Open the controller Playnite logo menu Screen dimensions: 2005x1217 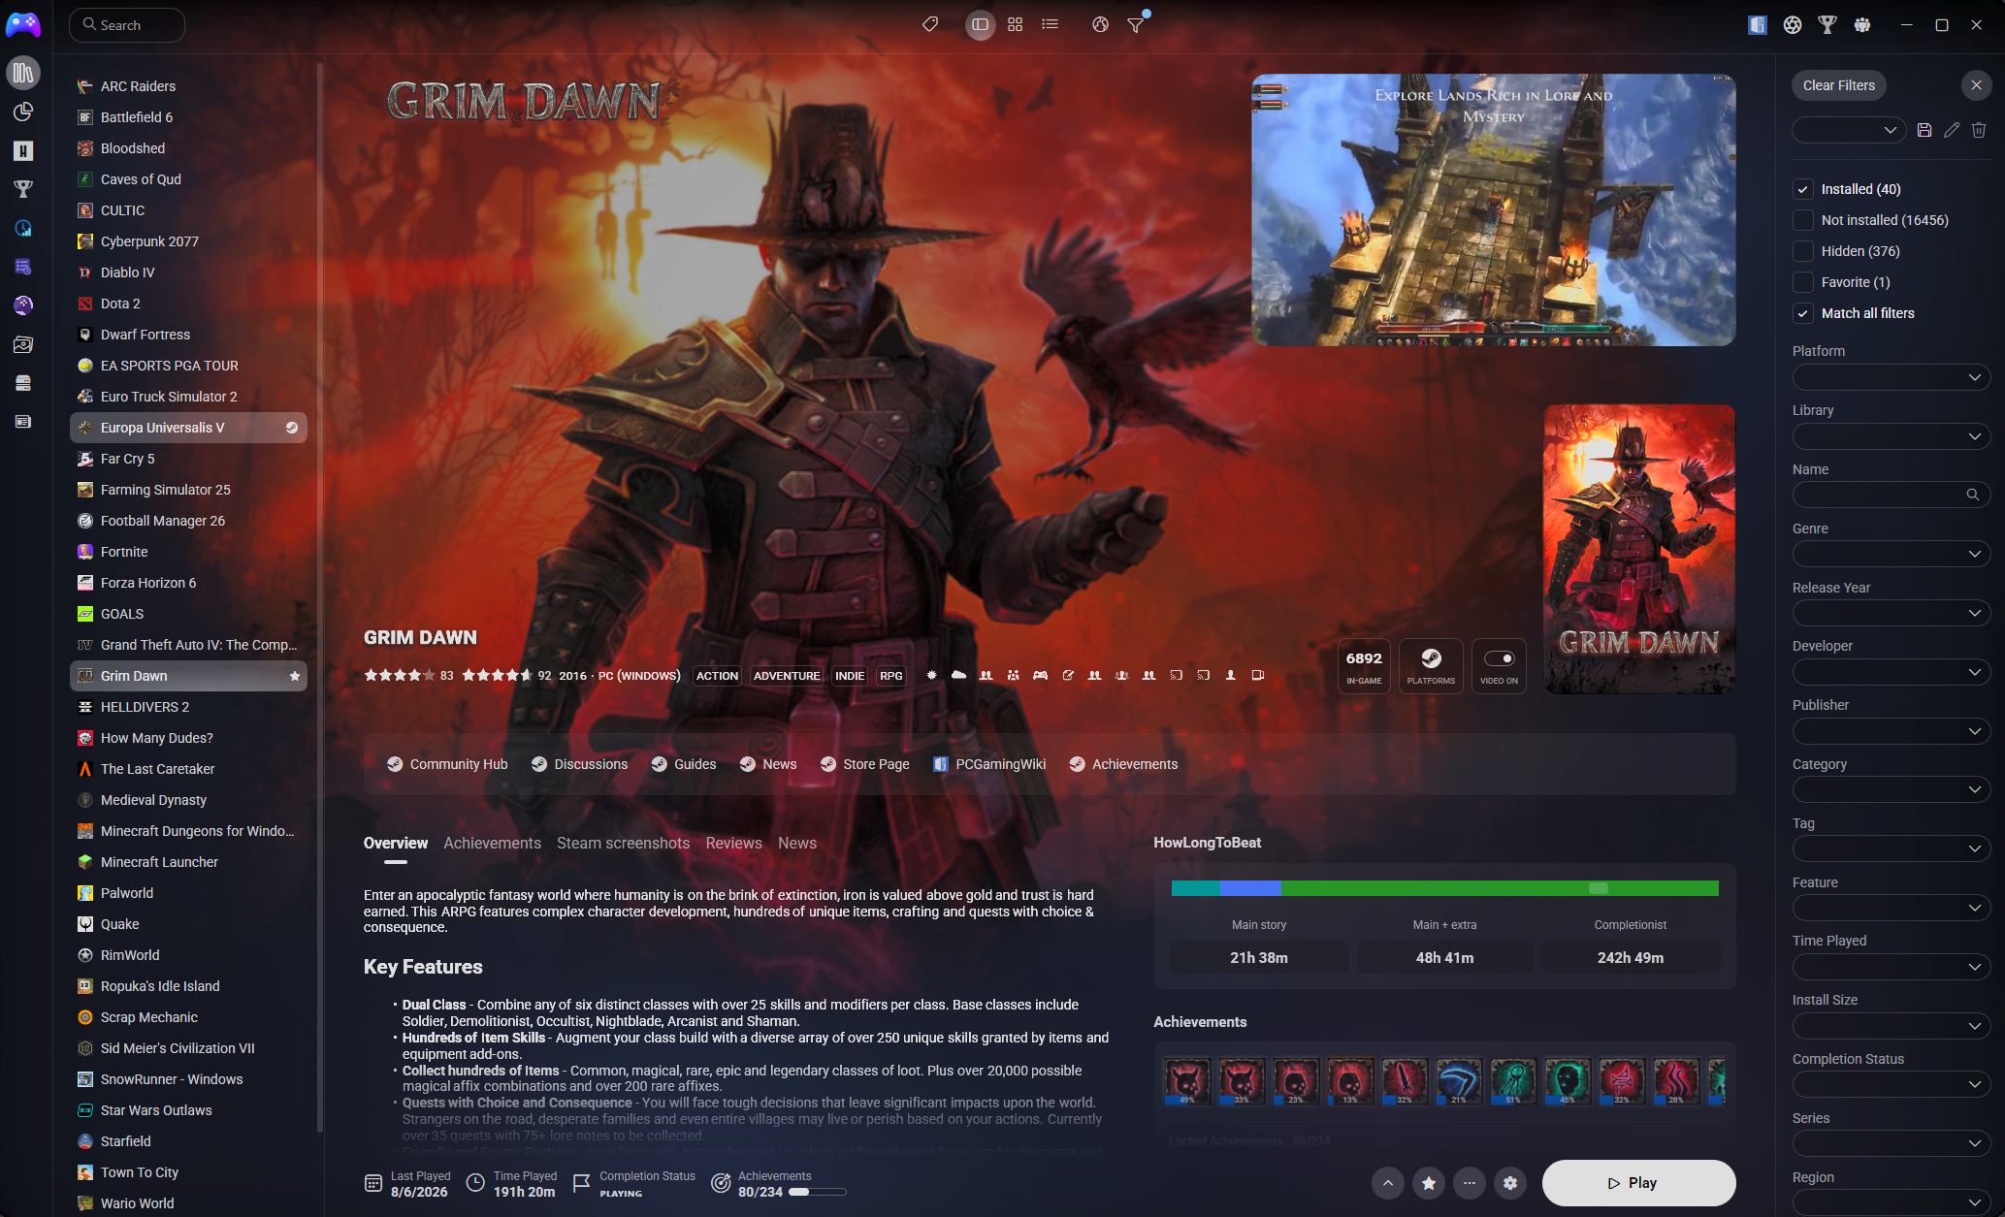click(x=23, y=24)
